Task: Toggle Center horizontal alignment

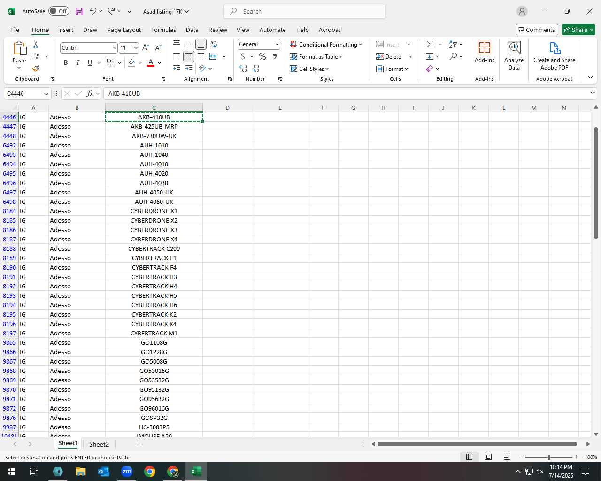Action: pos(189,56)
